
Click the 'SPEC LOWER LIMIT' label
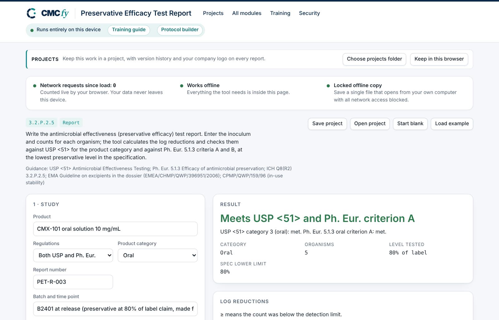point(243,264)
